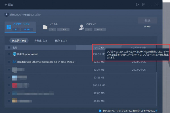Switch to the 非対応 (2) tab
170x113 pixels.
point(41,41)
